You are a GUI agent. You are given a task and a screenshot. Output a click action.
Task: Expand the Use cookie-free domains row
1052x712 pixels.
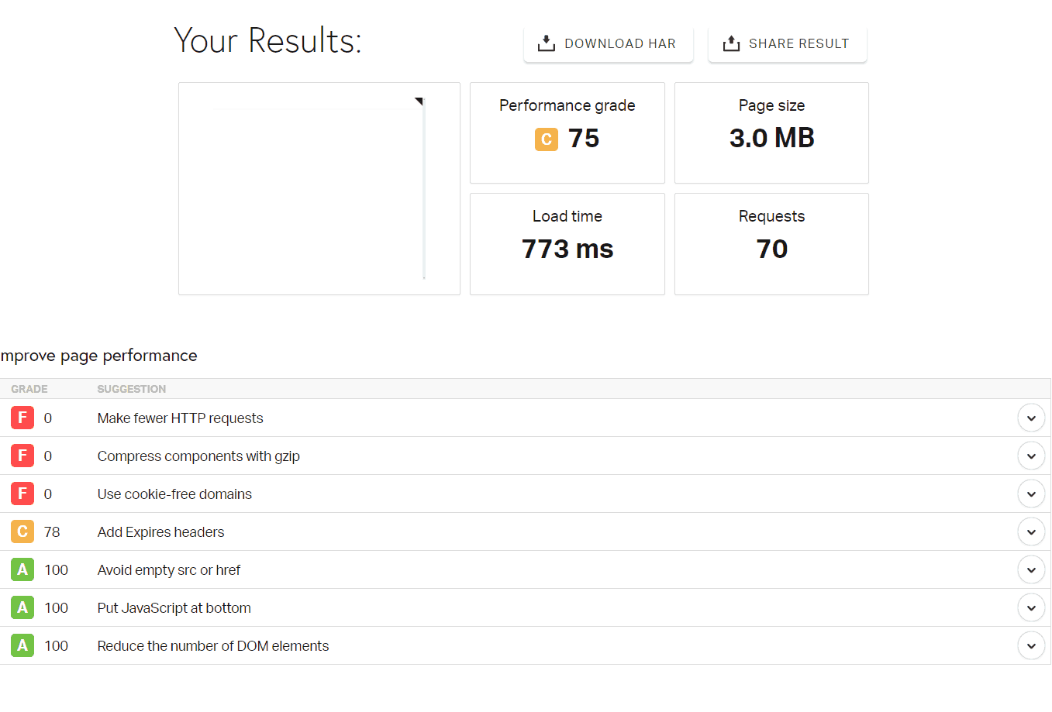[x=1031, y=494]
